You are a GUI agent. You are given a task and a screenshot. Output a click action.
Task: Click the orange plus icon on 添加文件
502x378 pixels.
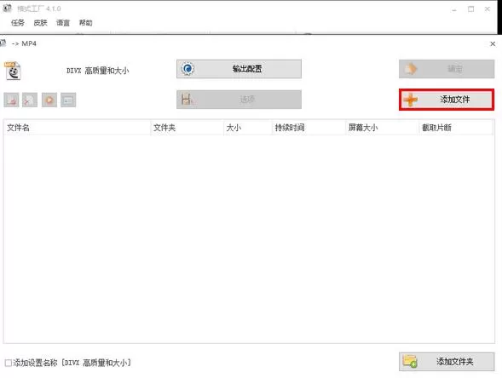411,100
